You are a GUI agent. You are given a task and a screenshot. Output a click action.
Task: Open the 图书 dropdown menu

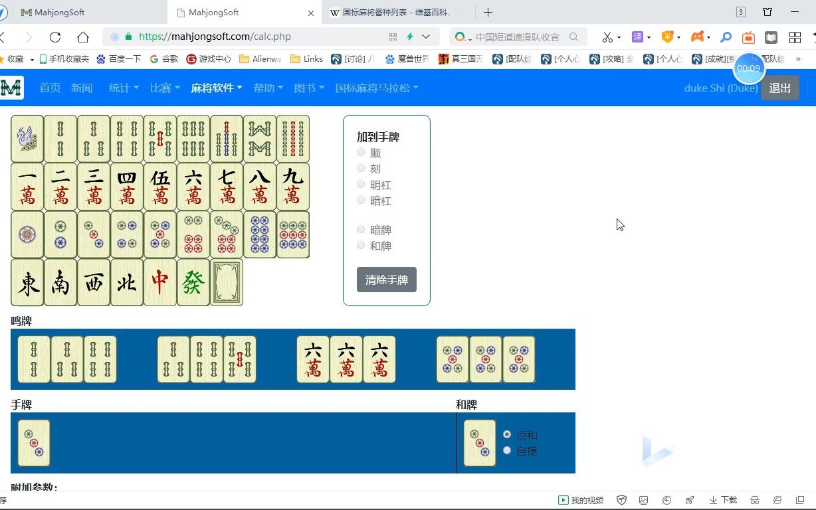pyautogui.click(x=309, y=88)
